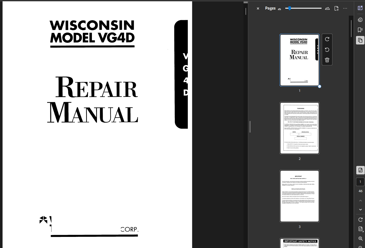Click the display settings icon above page number

360,170
